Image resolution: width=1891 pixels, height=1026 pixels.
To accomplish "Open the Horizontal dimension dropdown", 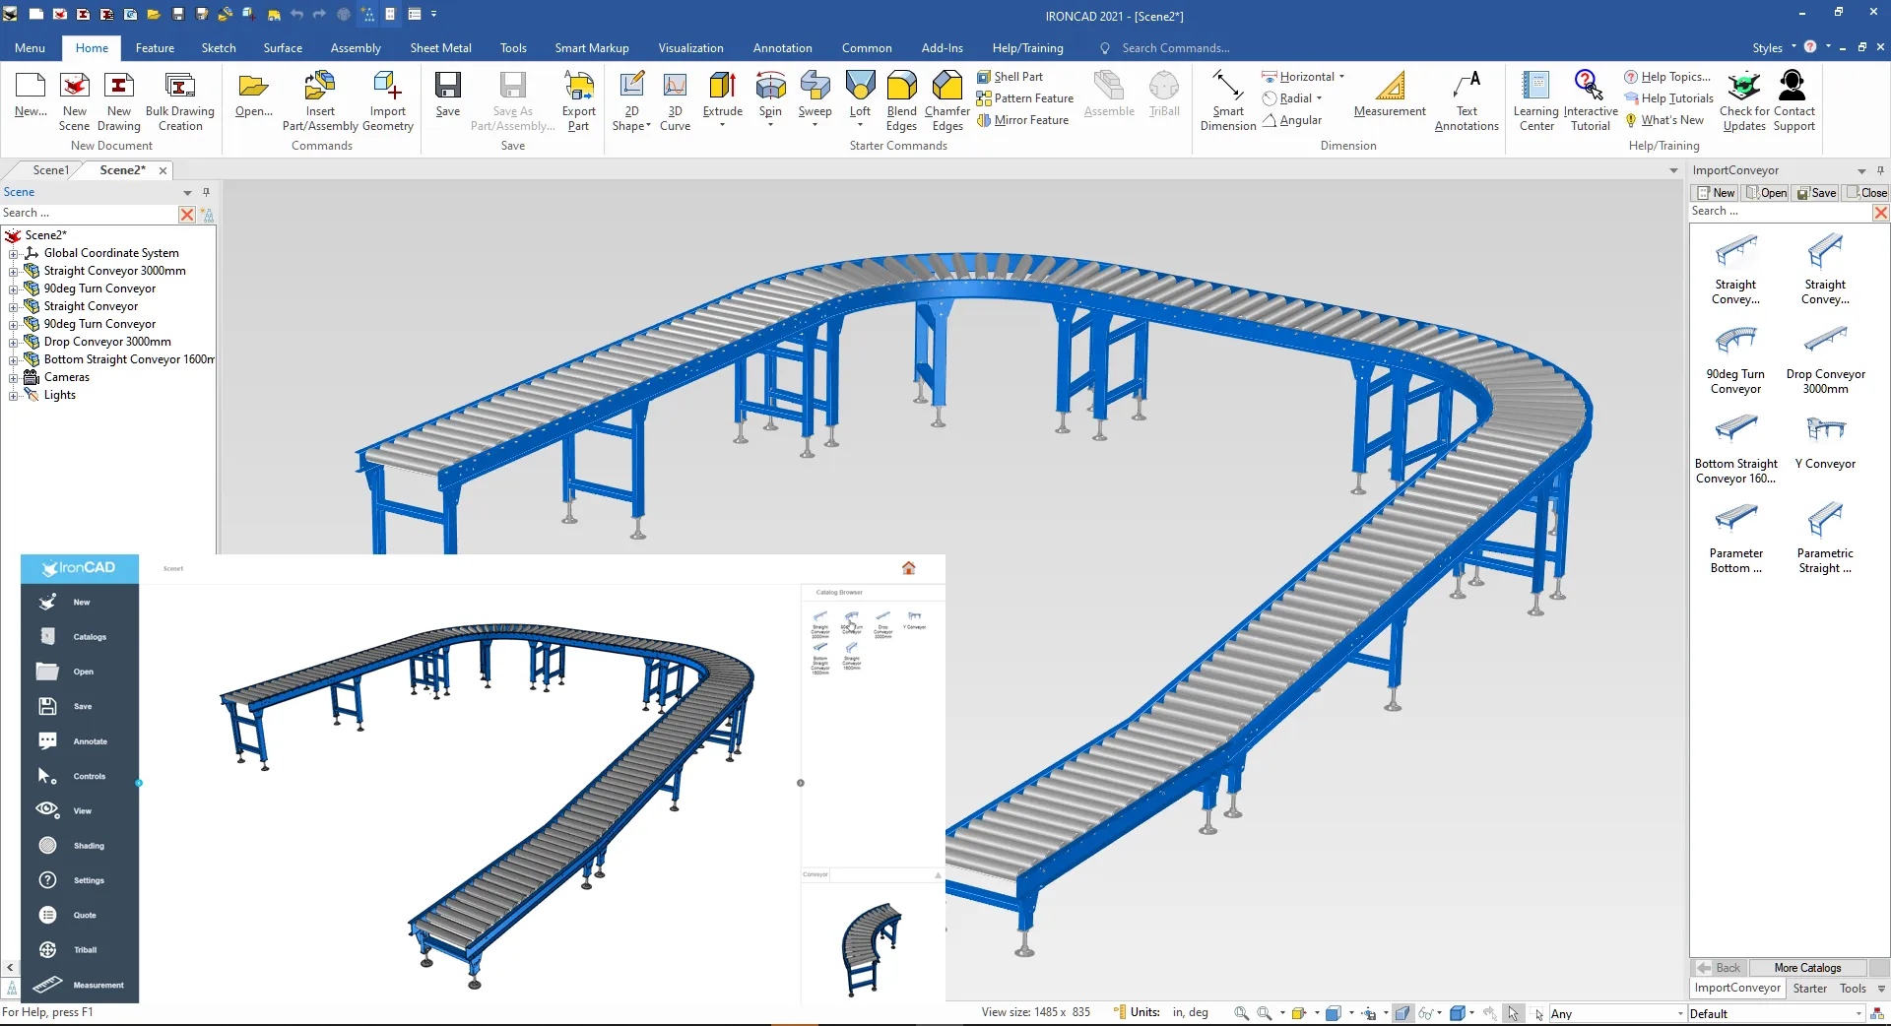I will click(1341, 77).
